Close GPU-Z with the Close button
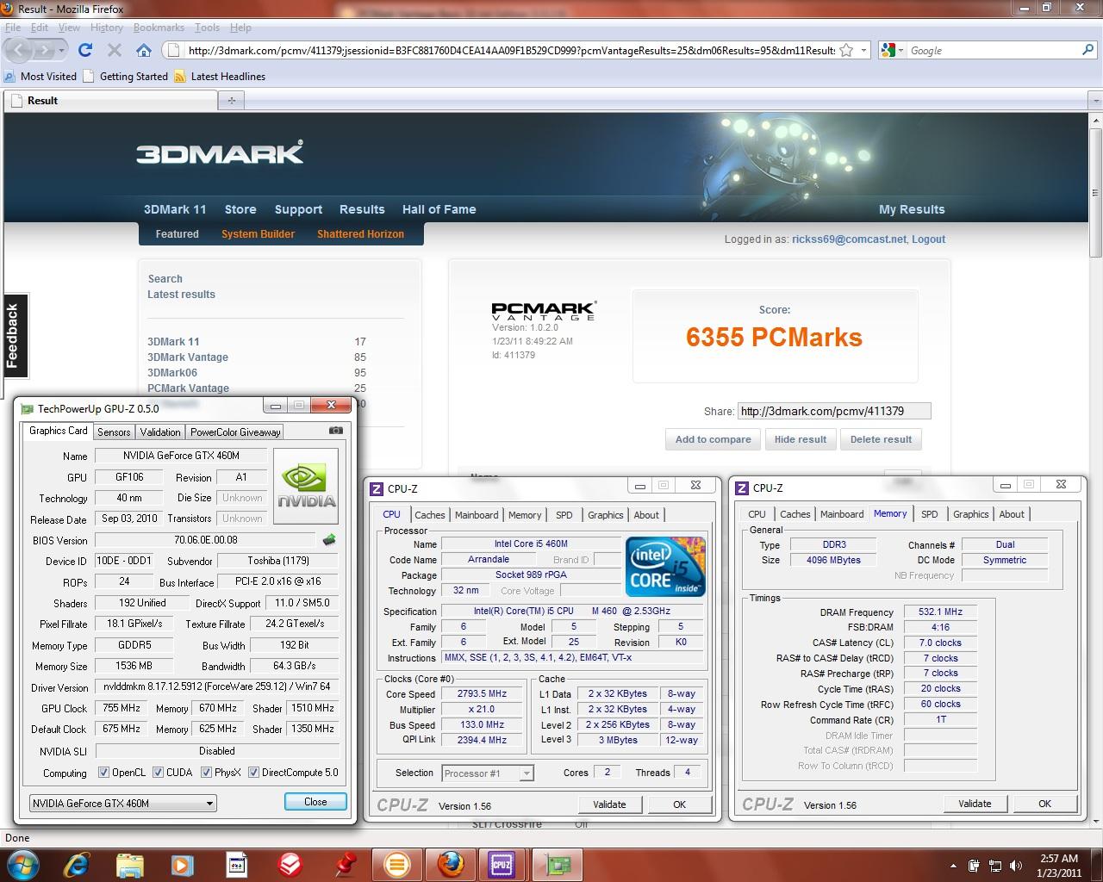 point(315,801)
